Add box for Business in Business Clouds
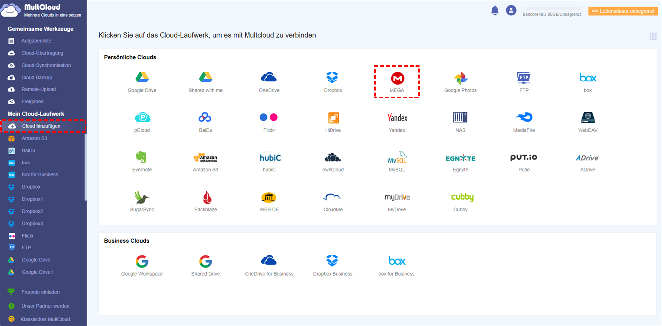 (x=397, y=261)
